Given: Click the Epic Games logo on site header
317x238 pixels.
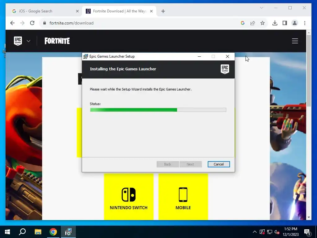Looking at the screenshot, I should pos(18,41).
